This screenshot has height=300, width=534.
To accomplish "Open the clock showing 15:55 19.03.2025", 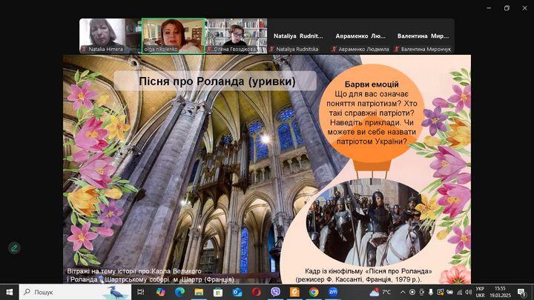I will pos(501,292).
